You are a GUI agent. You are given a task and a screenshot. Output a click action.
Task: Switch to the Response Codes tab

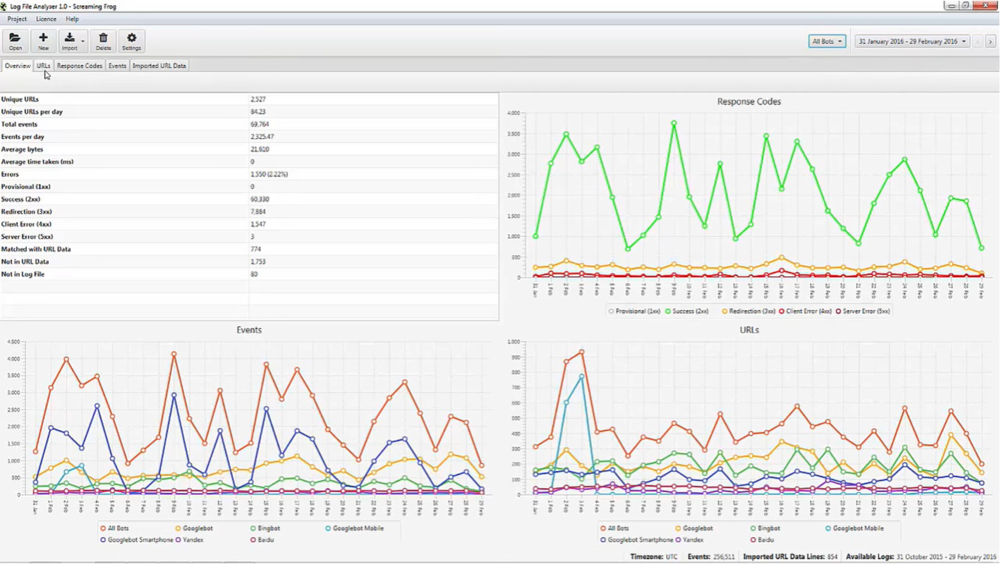click(80, 66)
